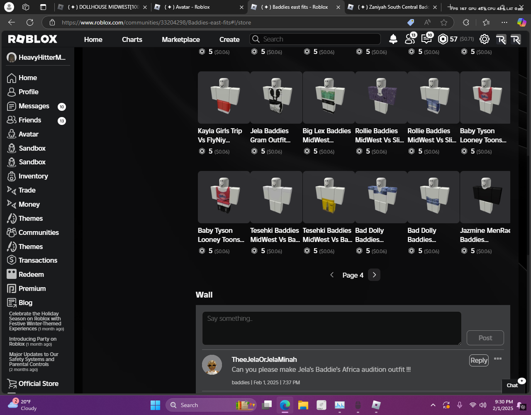This screenshot has width=531, height=415.
Task: Open Jazmine MenRae Baddies thumbnail
Action: tap(485, 197)
